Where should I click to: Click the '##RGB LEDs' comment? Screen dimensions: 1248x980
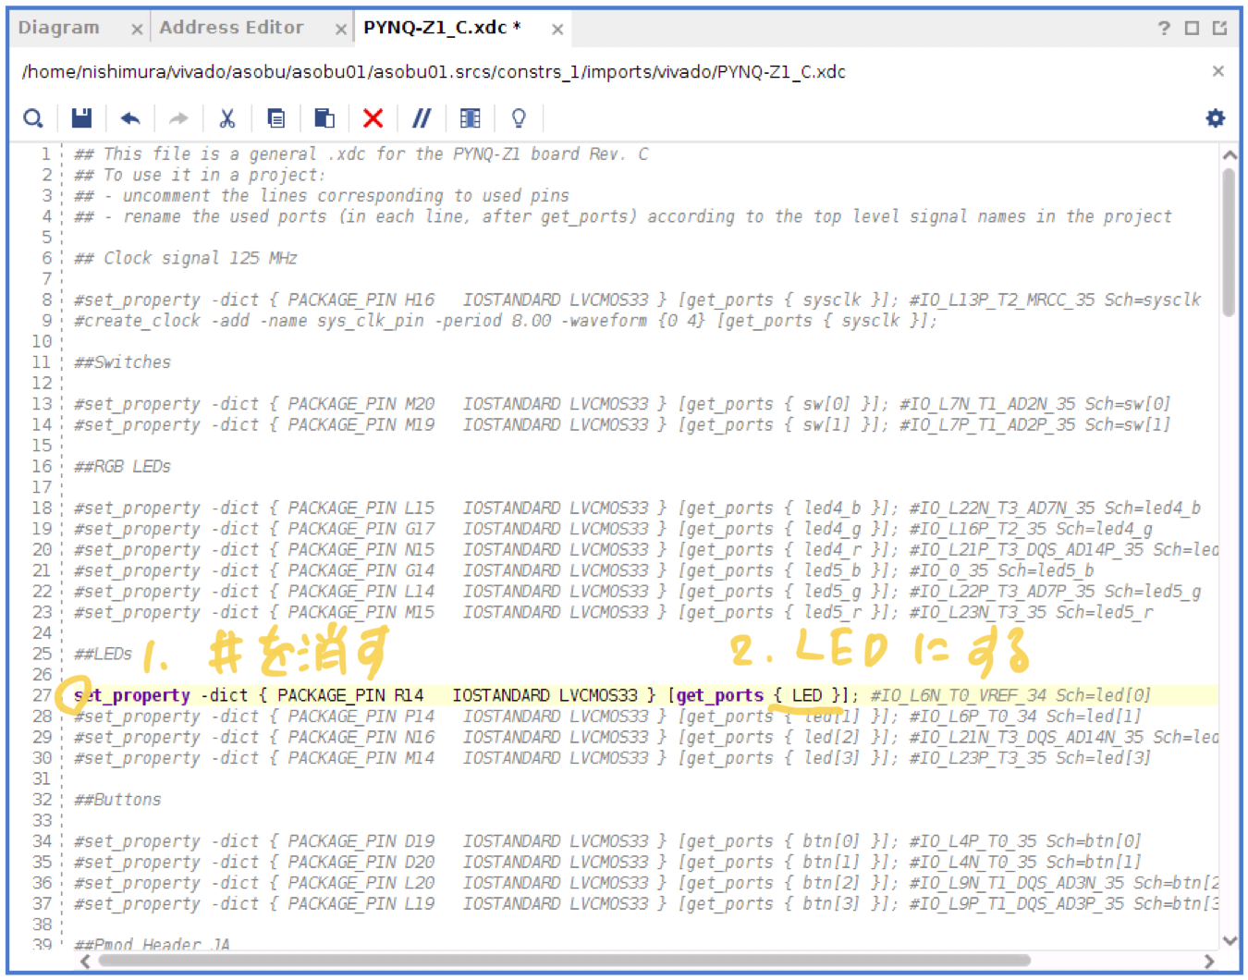122,467
